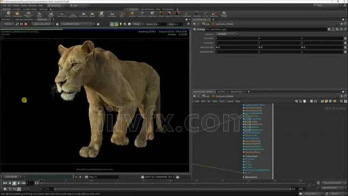This screenshot has width=348, height=196.
Task: Click the frame range slider bar
Action: pyautogui.click(x=172, y=189)
